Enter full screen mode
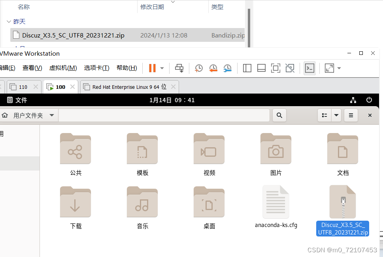 [275, 68]
